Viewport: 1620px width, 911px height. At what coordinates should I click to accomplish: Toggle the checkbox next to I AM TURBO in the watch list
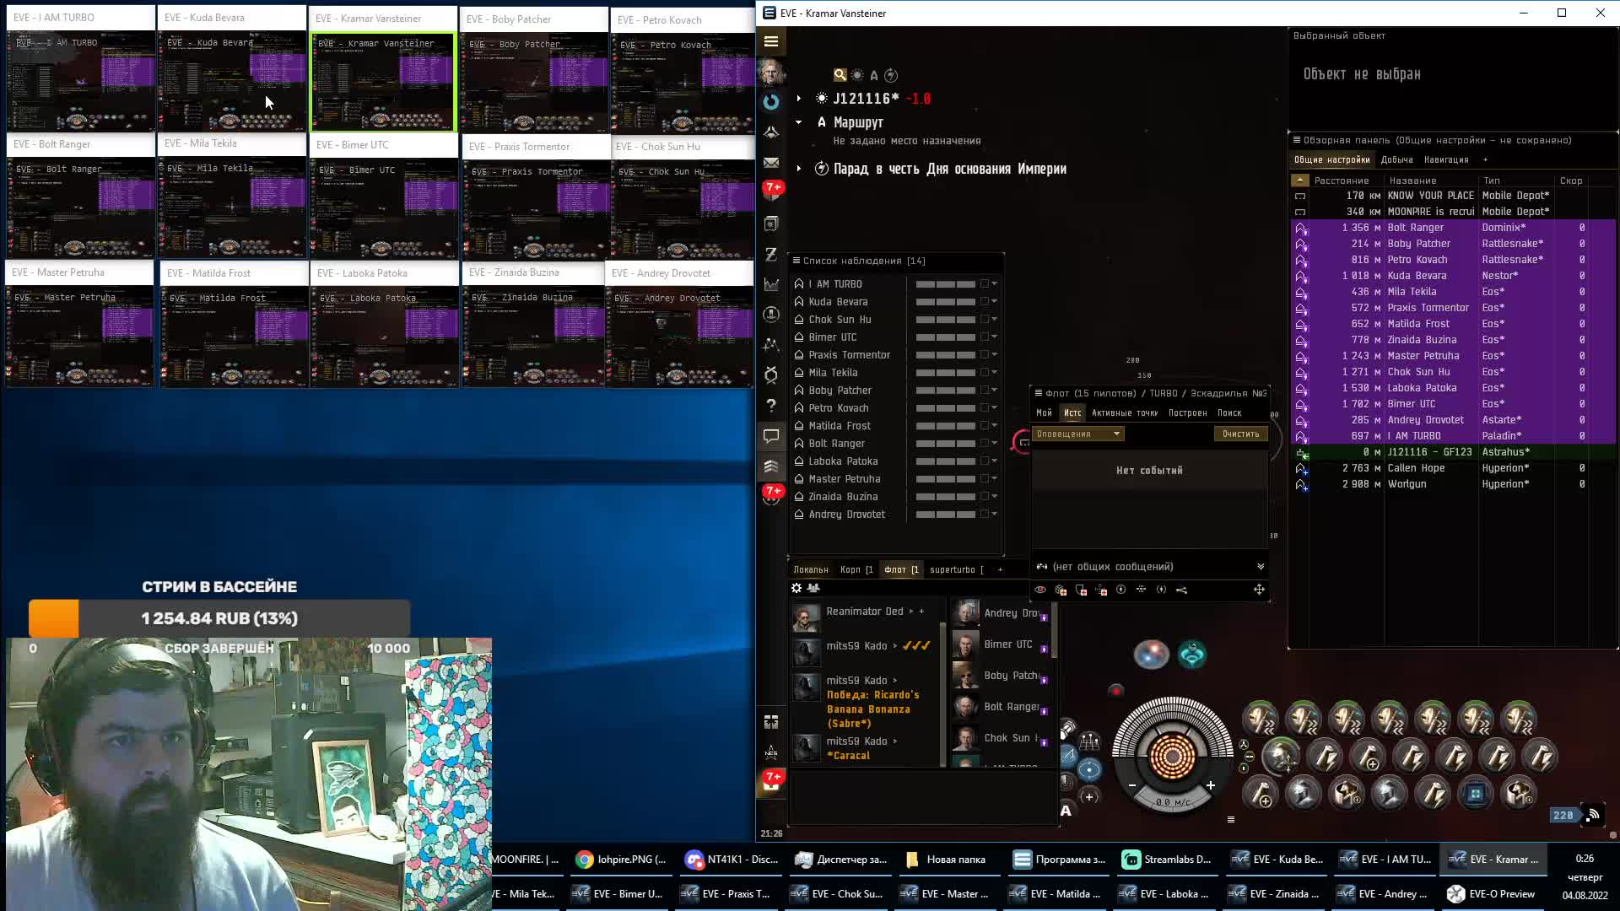pyautogui.click(x=984, y=284)
